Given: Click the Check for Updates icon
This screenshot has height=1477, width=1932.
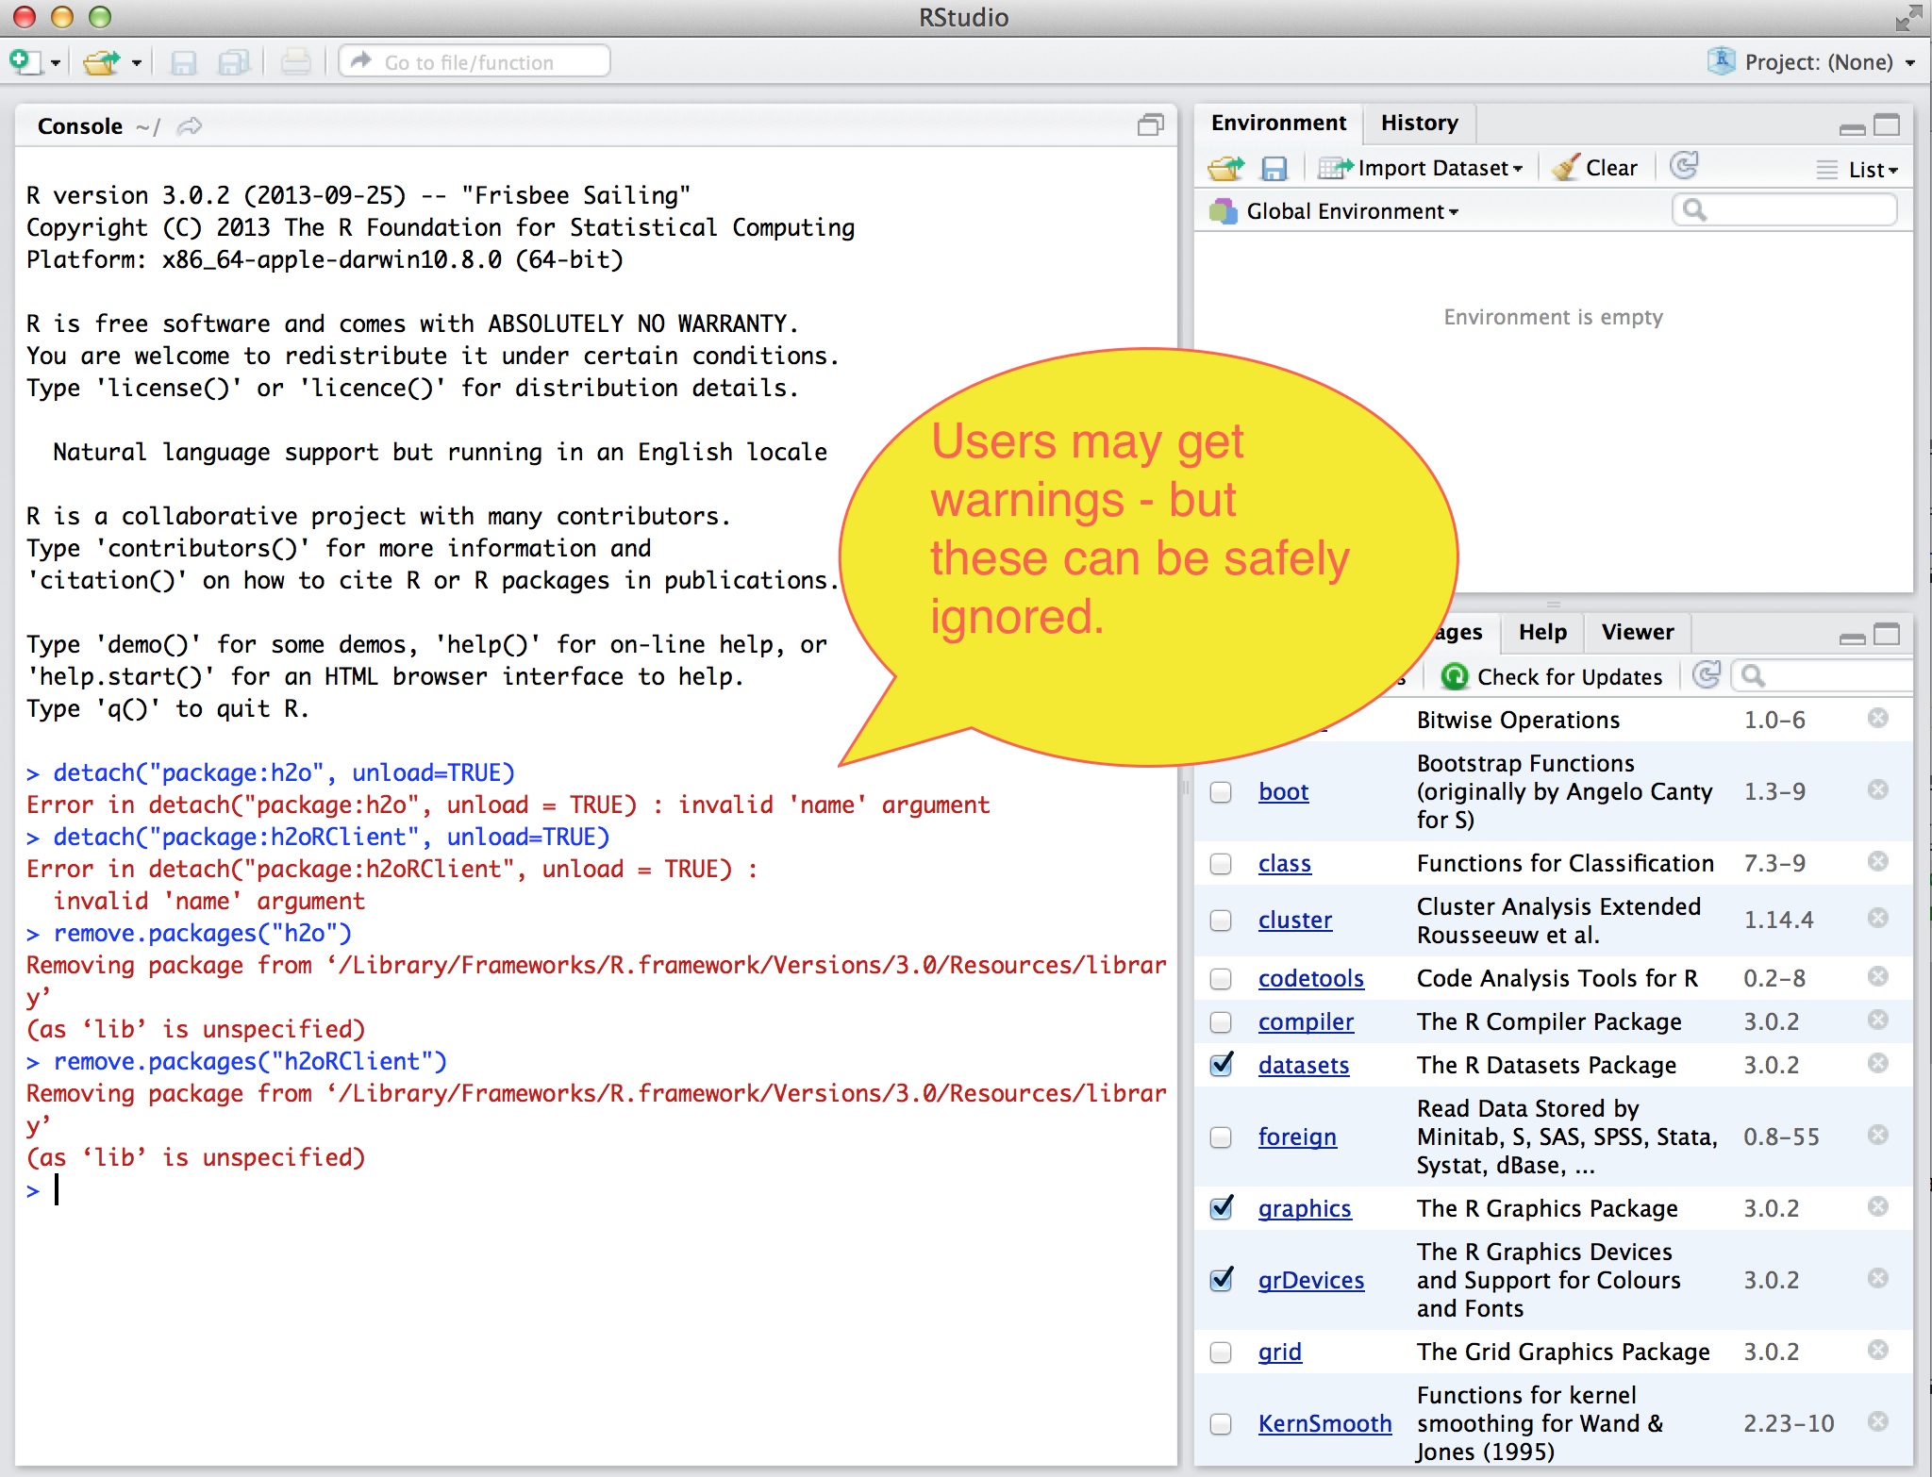Looking at the screenshot, I should point(1455,676).
